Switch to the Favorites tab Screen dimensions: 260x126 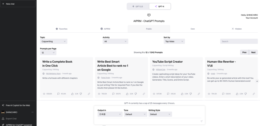[x=61, y=29]
